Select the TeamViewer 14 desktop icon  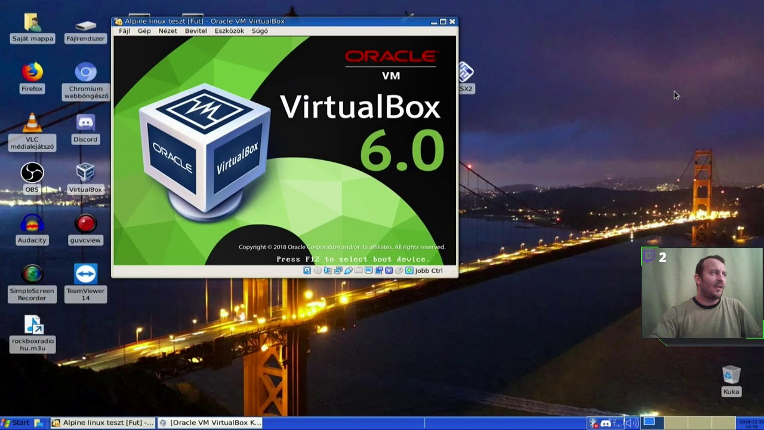85,283
